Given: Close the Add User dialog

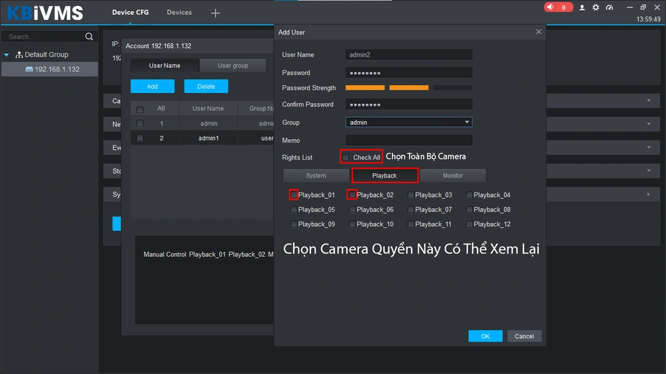Looking at the screenshot, I should point(538,32).
